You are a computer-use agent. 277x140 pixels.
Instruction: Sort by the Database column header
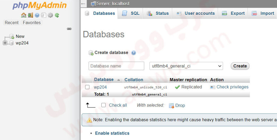click(104, 80)
